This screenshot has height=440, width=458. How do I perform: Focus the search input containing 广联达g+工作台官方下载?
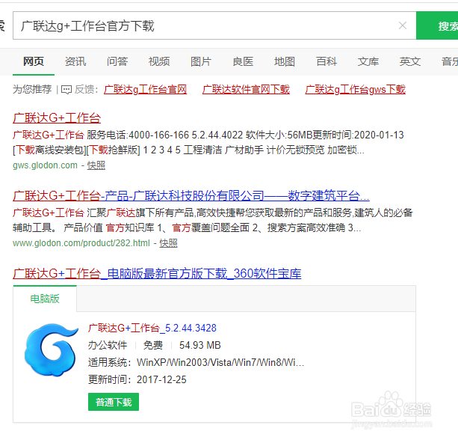point(214,25)
